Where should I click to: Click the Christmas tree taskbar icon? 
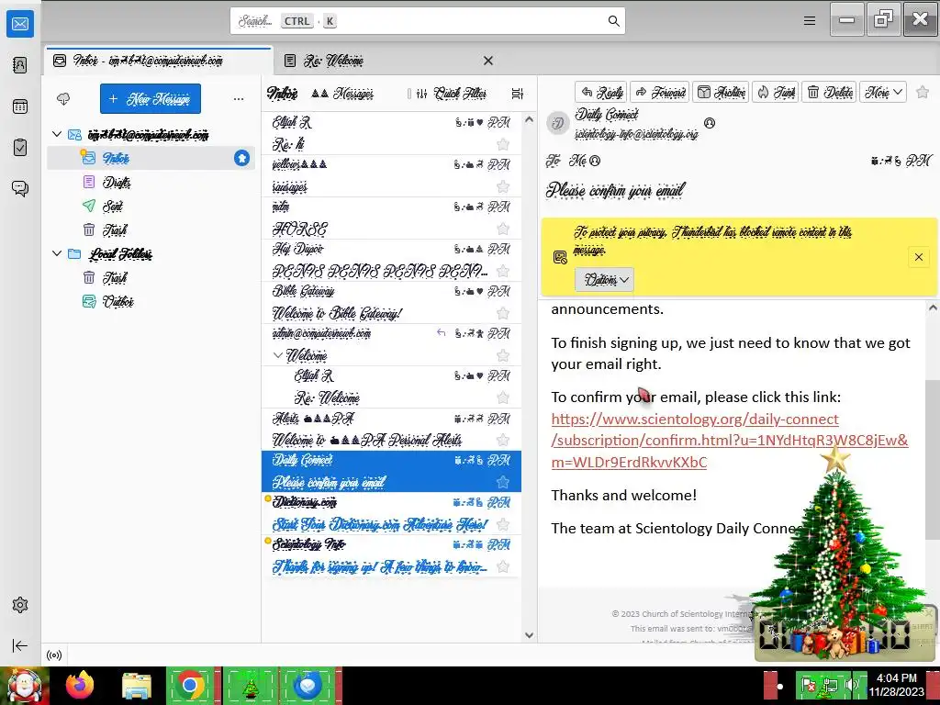250,686
